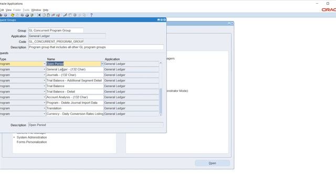Maximize the Request Groups form window
This screenshot has height=189, width=336.
click(162, 20)
